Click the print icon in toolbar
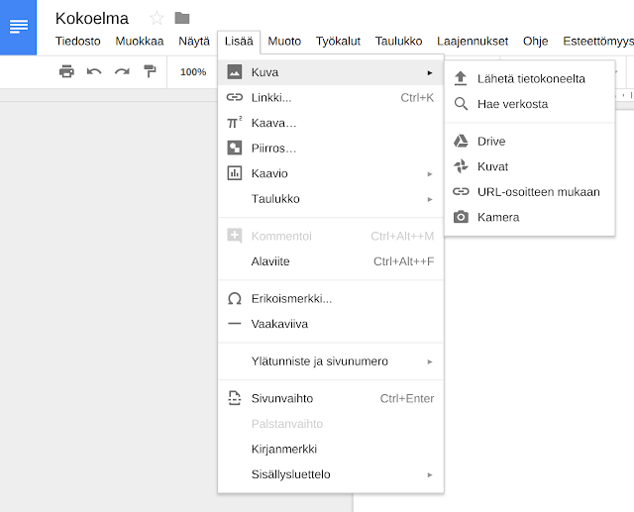This screenshot has width=634, height=512. pos(66,71)
